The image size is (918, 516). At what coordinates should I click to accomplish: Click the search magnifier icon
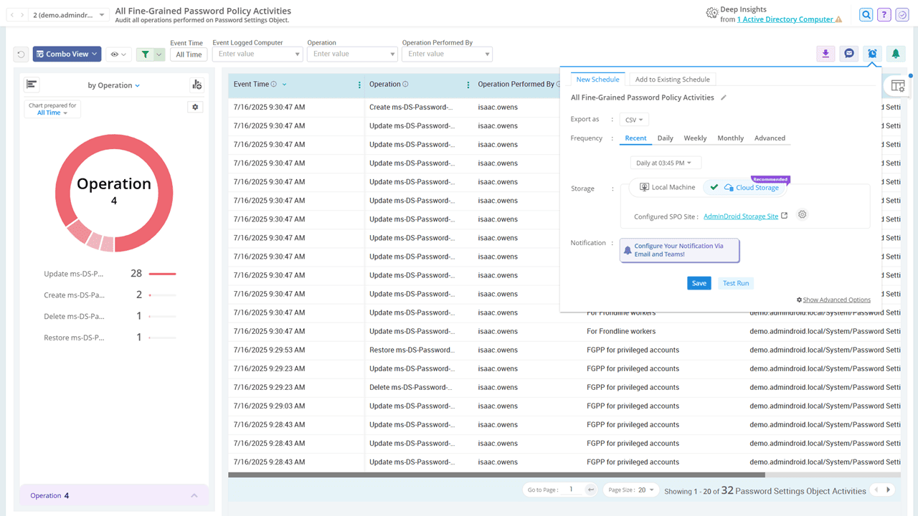[866, 15]
